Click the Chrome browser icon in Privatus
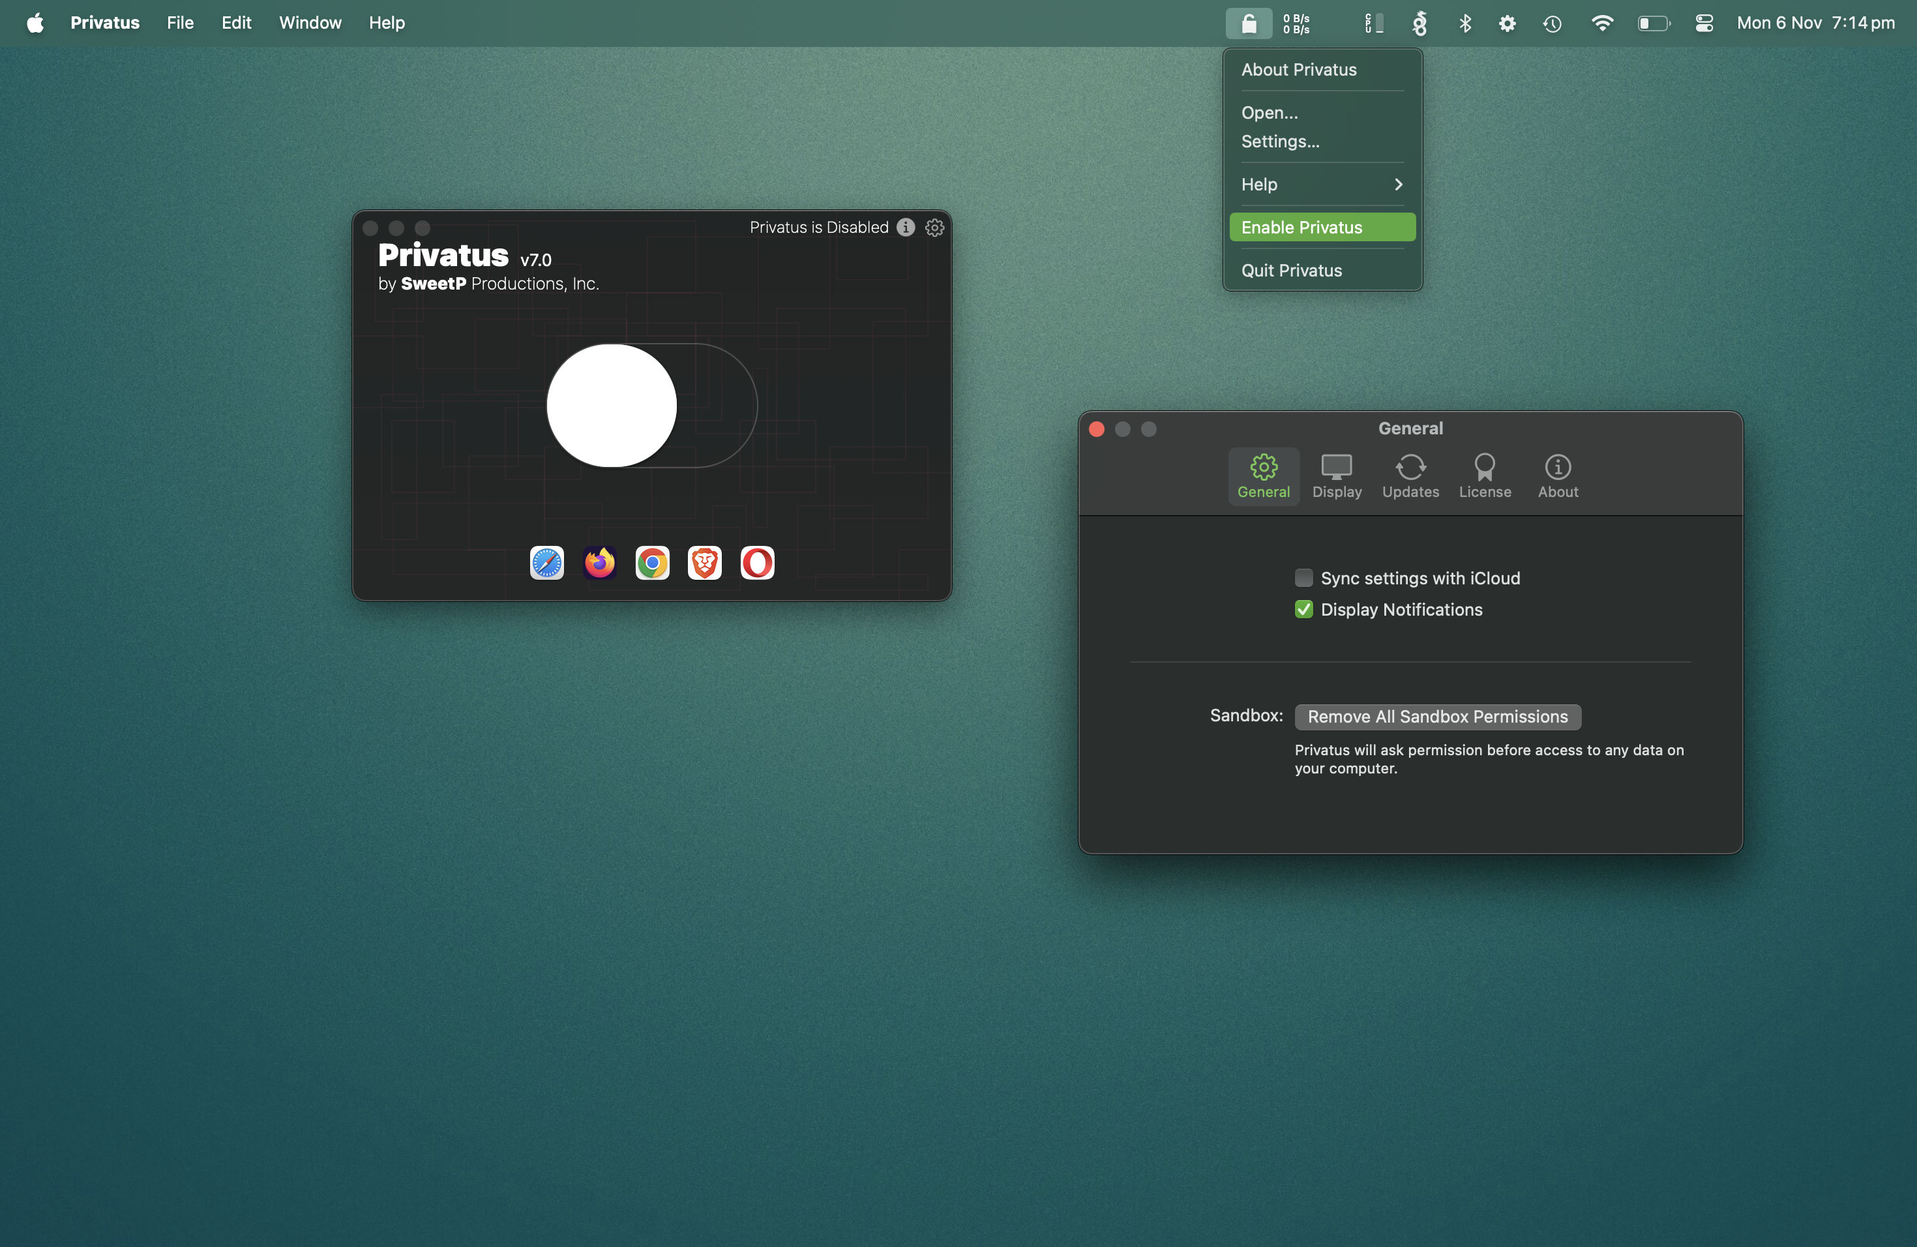 [653, 562]
